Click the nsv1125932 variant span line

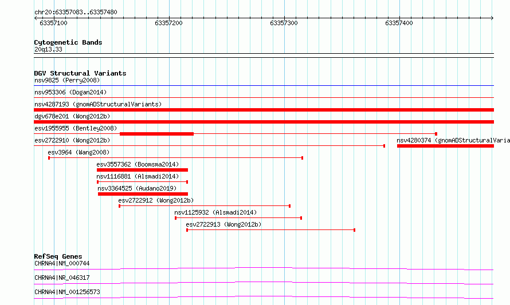click(238, 218)
